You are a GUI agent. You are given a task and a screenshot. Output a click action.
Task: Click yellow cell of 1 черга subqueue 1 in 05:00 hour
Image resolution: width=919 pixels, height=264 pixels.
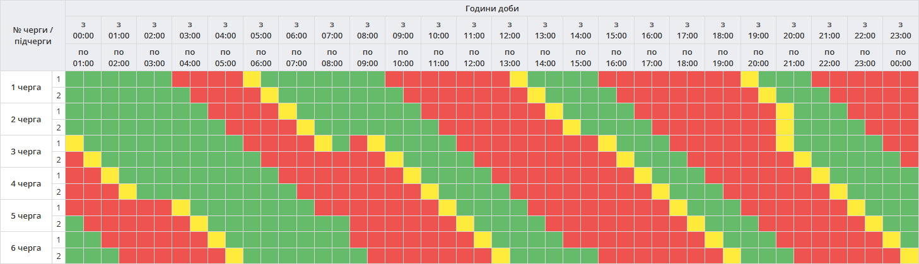point(252,79)
